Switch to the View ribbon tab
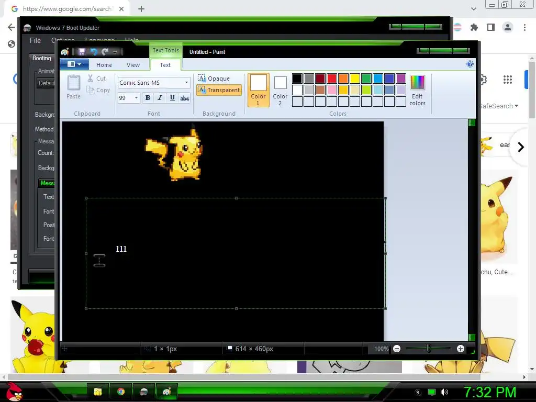The height and width of the screenshot is (402, 536). click(133, 65)
